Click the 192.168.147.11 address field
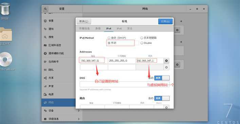240x124 pixels. 94,61
